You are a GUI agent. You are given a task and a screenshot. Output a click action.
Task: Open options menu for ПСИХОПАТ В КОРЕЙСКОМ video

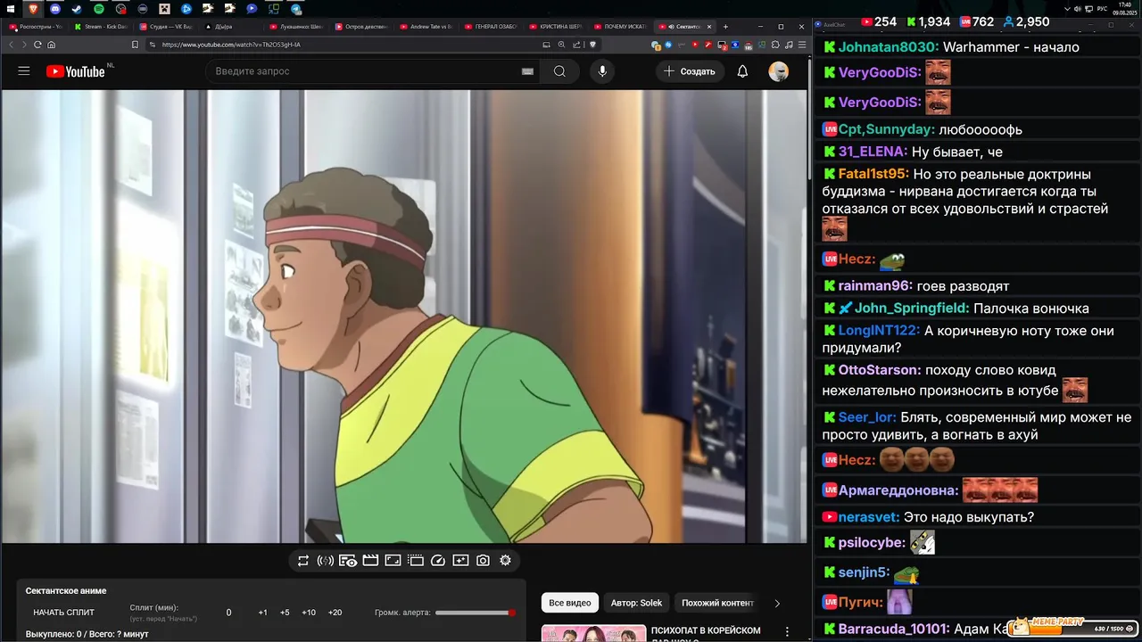(787, 631)
